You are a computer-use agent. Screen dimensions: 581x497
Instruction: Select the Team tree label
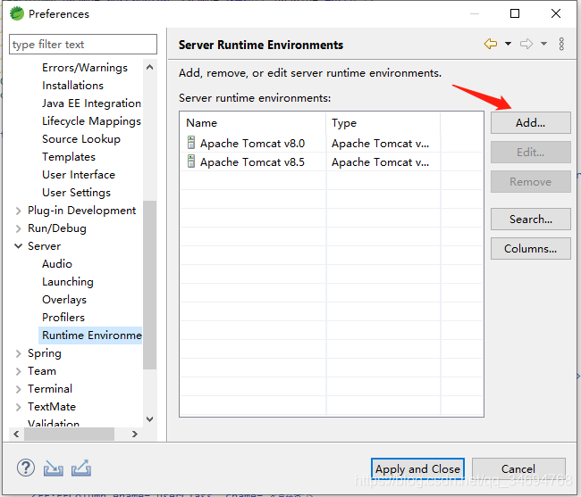42,371
